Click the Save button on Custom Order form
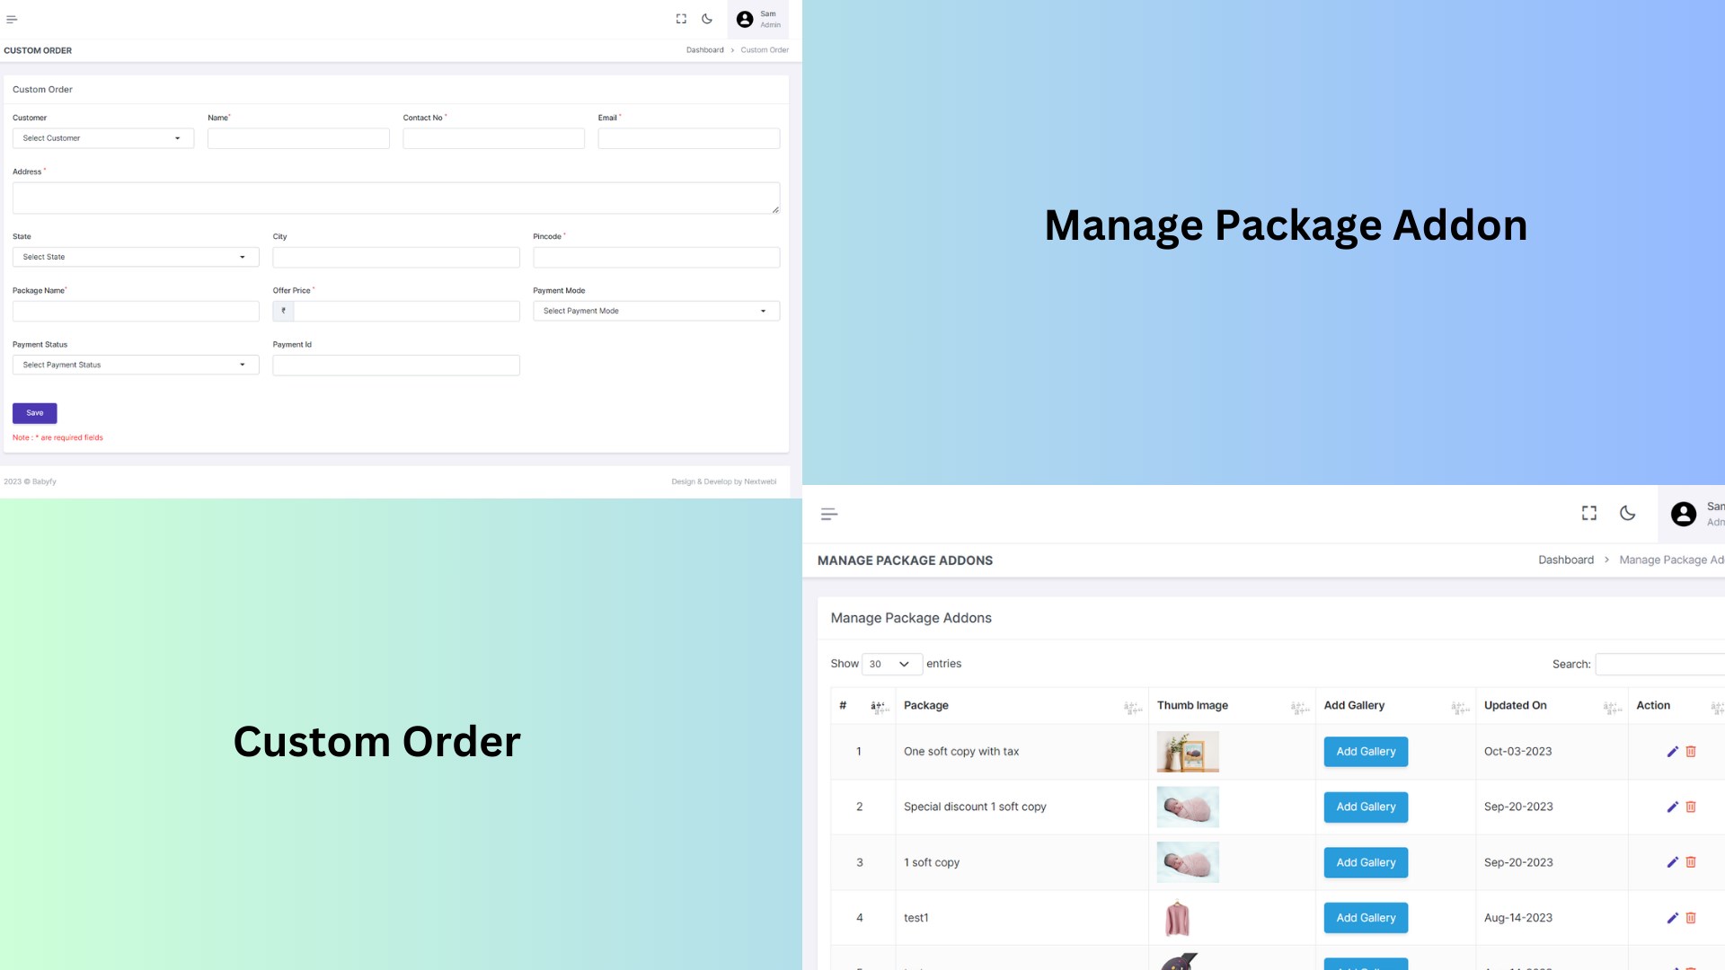The width and height of the screenshot is (1725, 970). click(34, 412)
